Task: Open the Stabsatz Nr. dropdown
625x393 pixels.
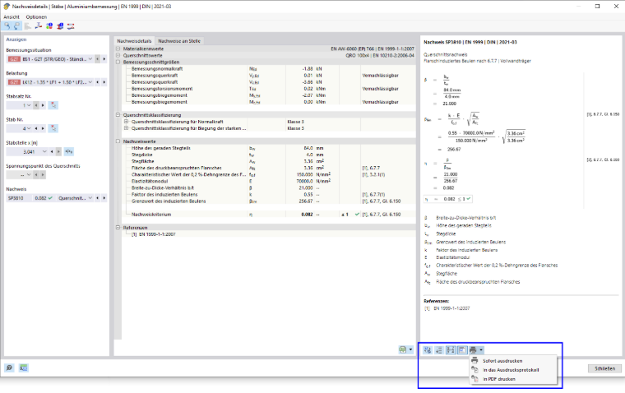Action: 29,105
